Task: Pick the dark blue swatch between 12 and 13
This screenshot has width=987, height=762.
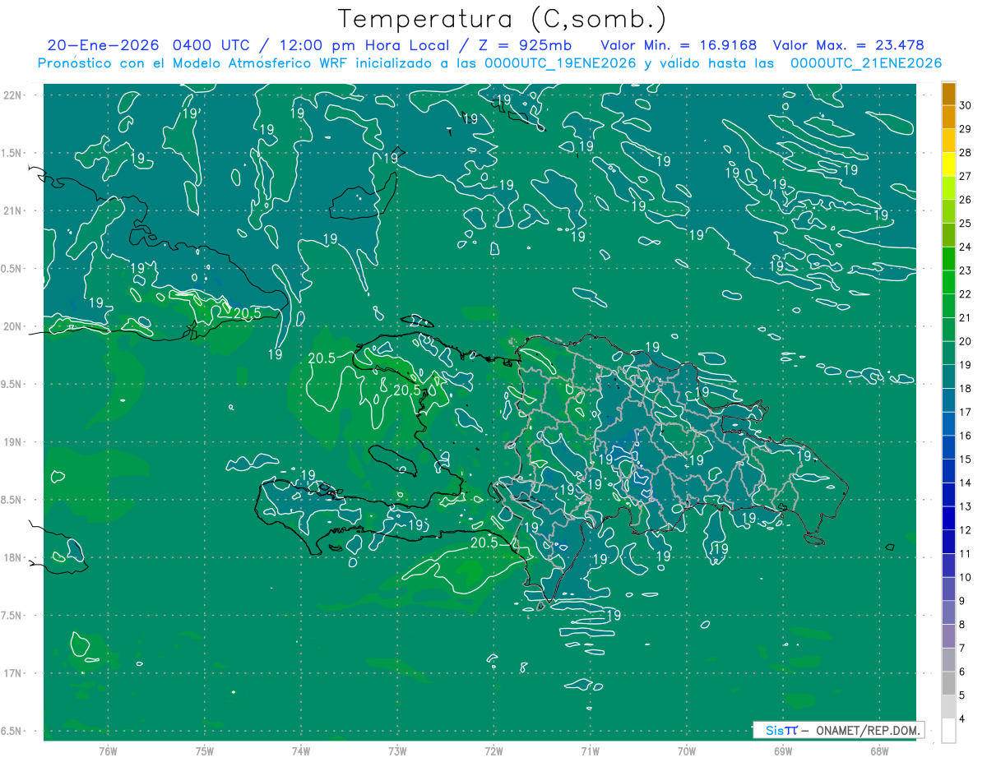Action: pyautogui.click(x=948, y=518)
